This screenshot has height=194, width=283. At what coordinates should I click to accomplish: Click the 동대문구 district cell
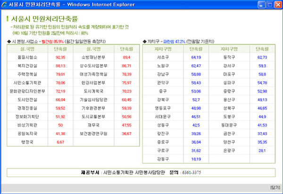[229, 125]
